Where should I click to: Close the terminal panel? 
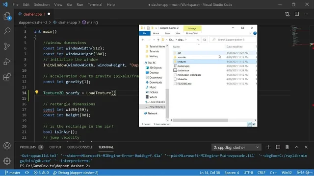click(306, 147)
